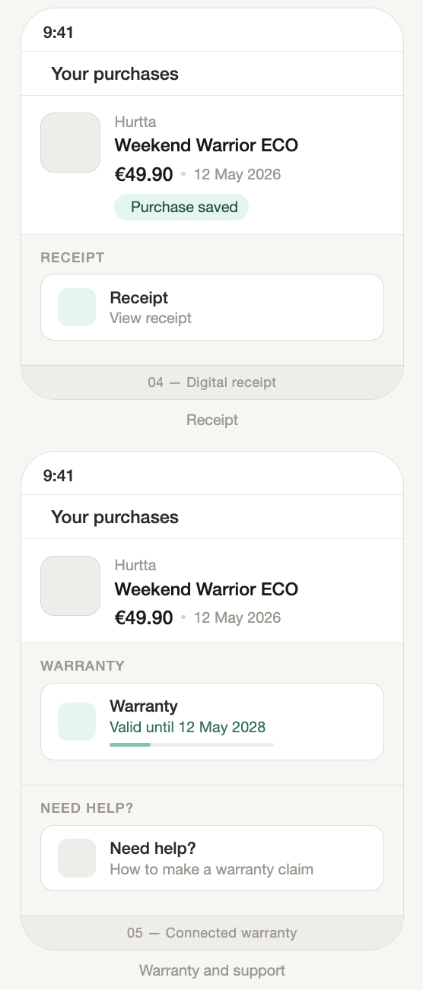Click the WARRANTY section heading

82,666
